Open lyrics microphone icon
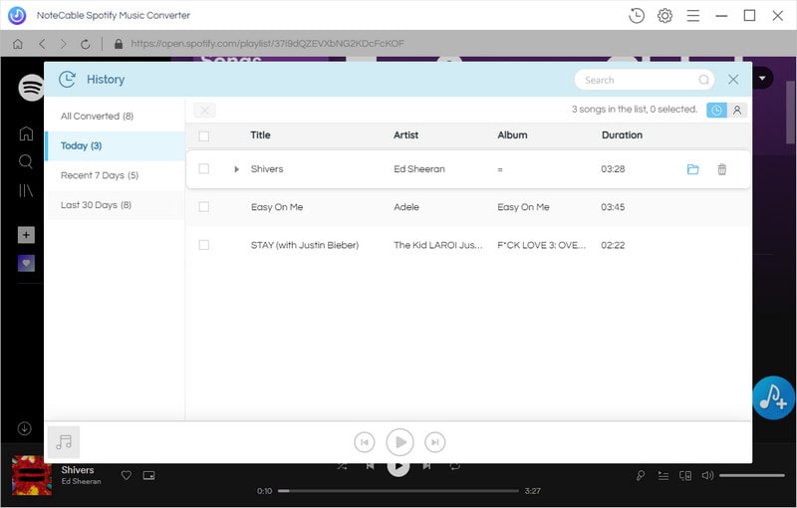The width and height of the screenshot is (797, 508). pos(641,475)
